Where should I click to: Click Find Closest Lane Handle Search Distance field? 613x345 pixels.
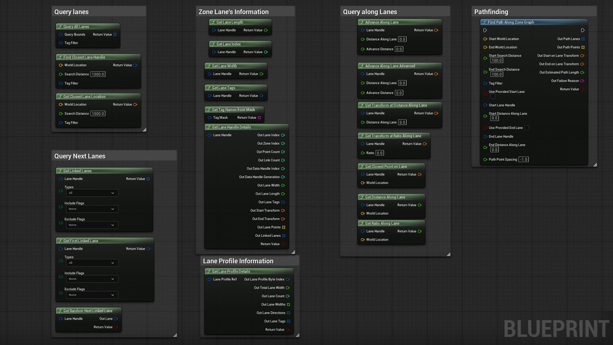pos(98,74)
